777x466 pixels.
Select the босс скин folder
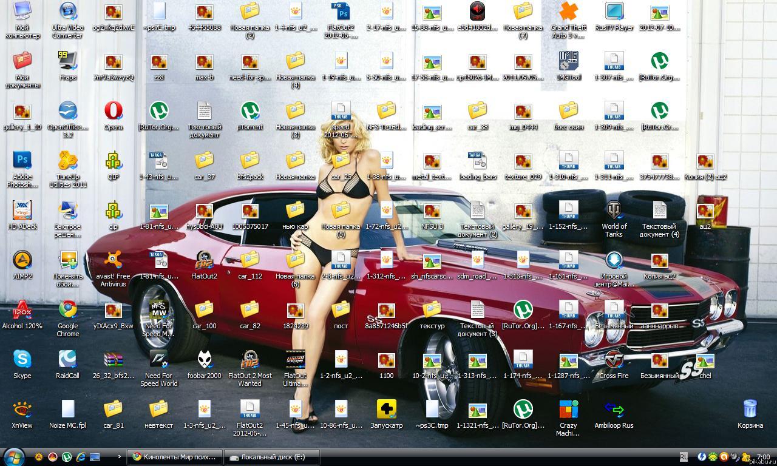pos(569,115)
